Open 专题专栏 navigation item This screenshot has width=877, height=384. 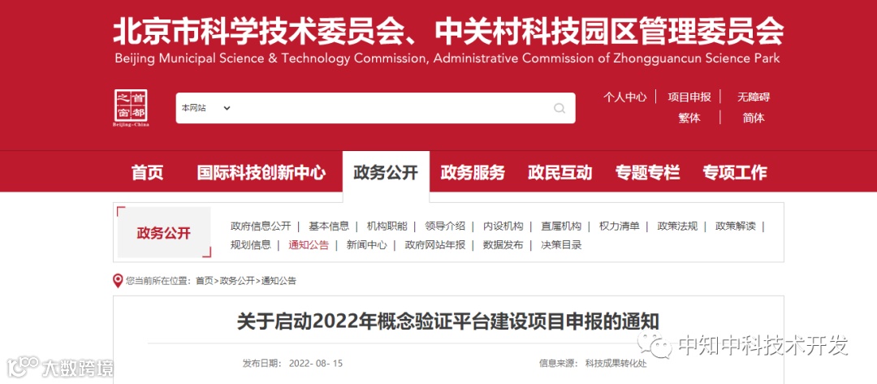pos(648,172)
